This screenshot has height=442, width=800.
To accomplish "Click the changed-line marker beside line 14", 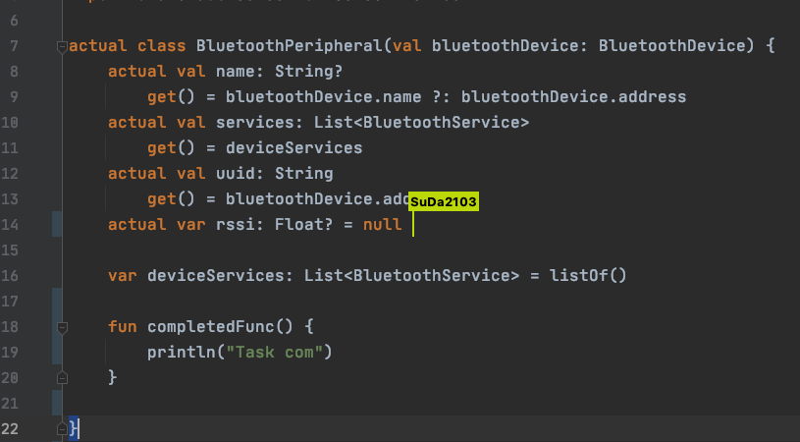I will (57, 224).
